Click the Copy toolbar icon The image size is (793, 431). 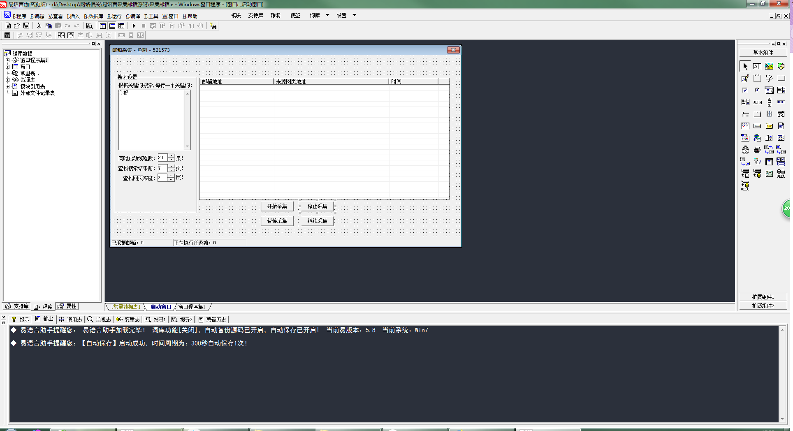click(x=49, y=25)
